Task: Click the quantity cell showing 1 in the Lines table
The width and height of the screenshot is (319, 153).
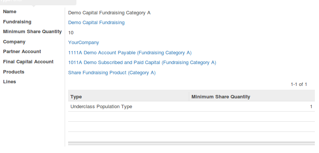Action: [x=311, y=107]
